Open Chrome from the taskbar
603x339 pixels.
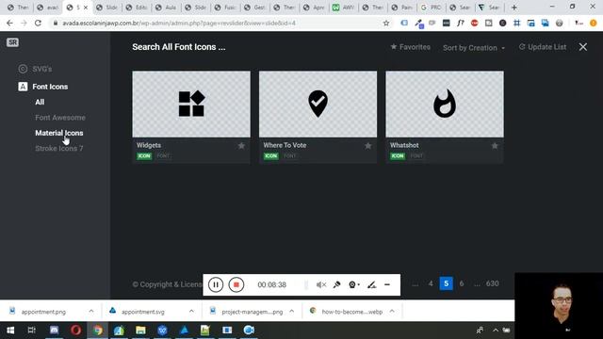click(97, 330)
